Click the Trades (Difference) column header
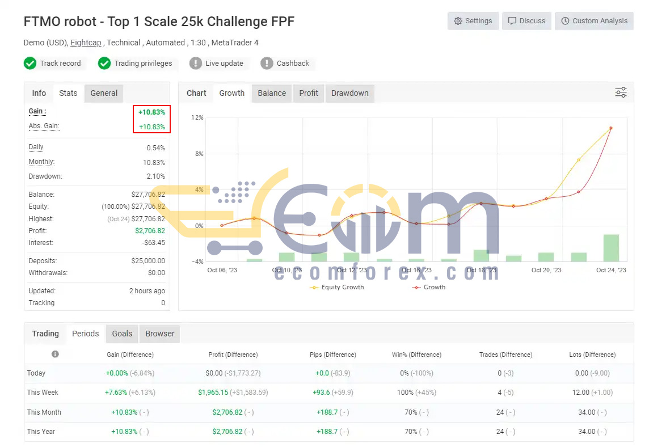This screenshot has width=649, height=447. (505, 355)
